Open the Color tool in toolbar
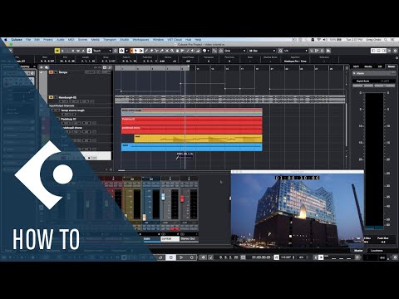The height and width of the screenshot is (299, 399). point(204,51)
